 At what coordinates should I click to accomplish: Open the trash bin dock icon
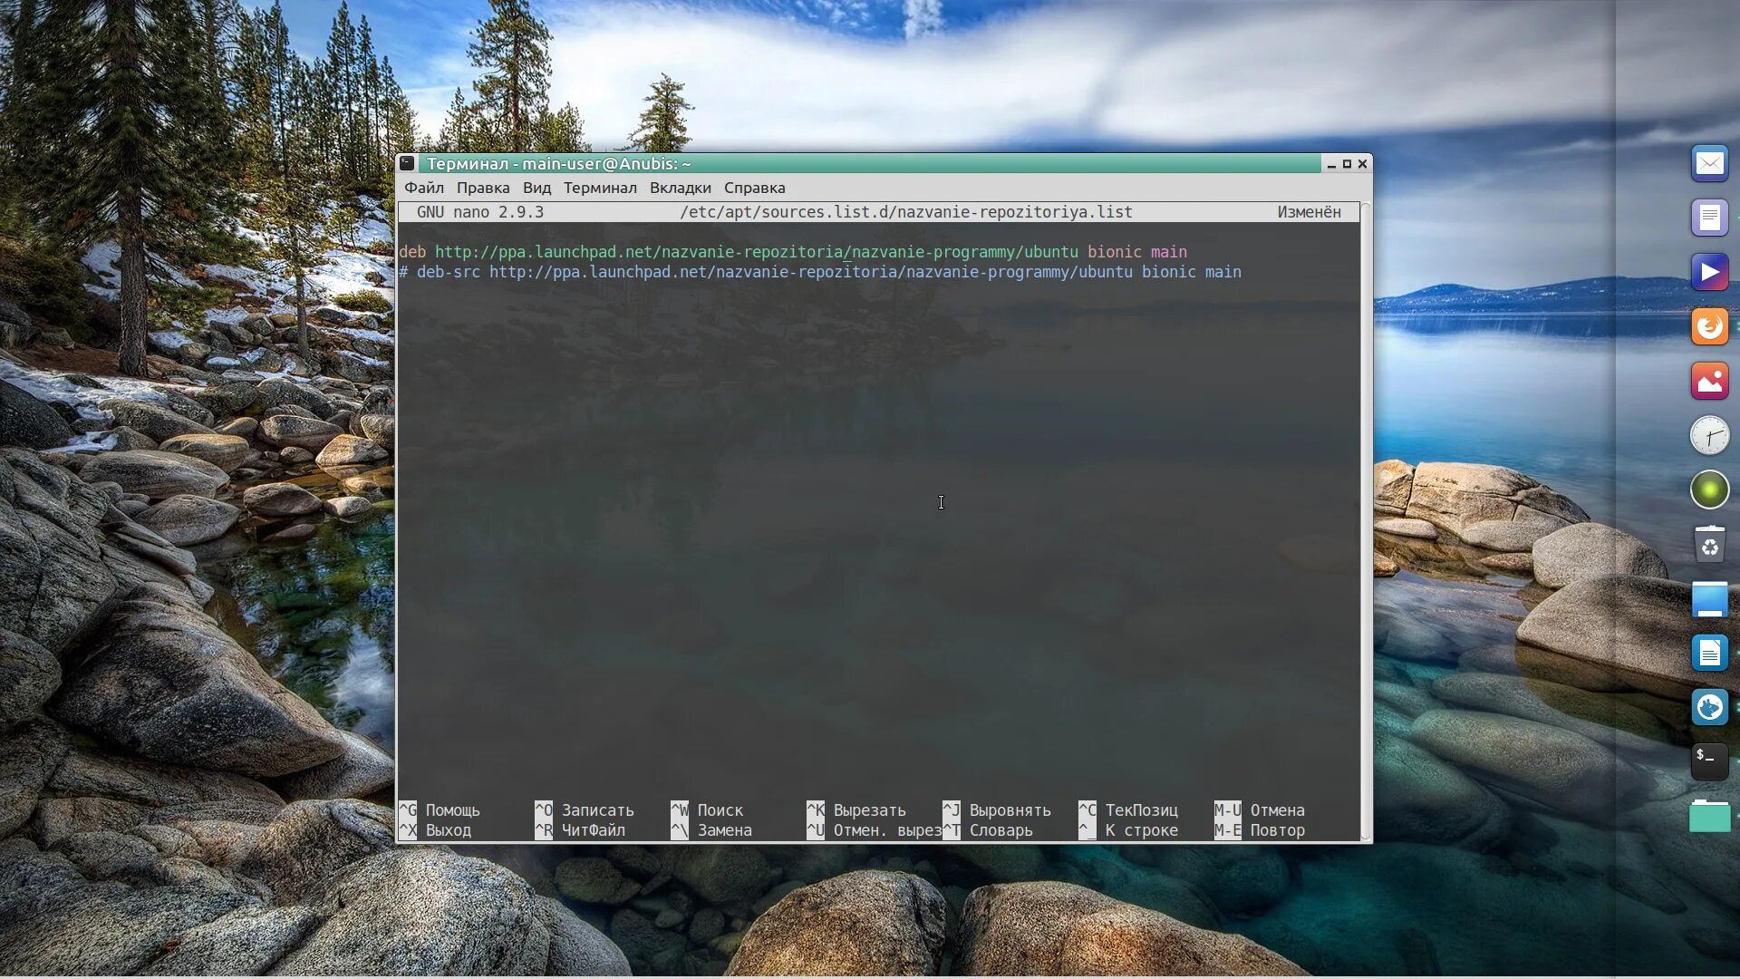[x=1709, y=545]
